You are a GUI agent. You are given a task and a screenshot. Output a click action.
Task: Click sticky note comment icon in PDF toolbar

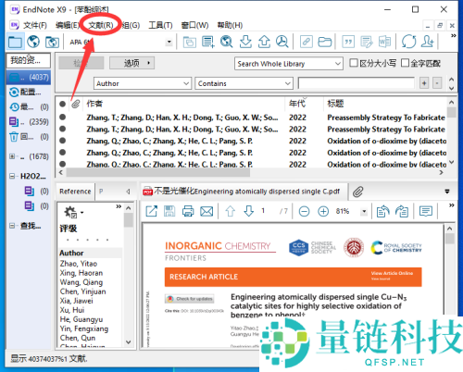click(426, 211)
